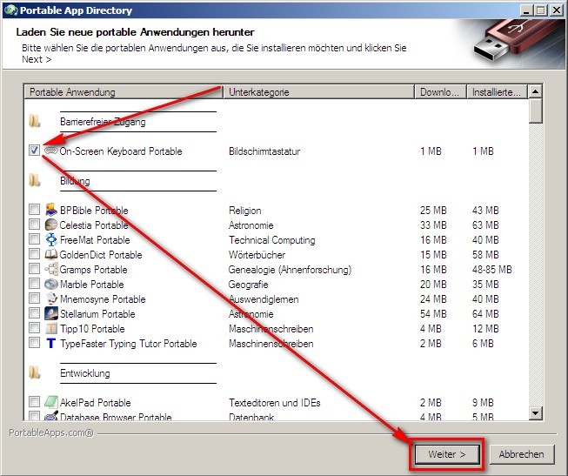568x476 pixels.
Task: Click the FreeMat Portable icon
Action: pyautogui.click(x=51, y=239)
